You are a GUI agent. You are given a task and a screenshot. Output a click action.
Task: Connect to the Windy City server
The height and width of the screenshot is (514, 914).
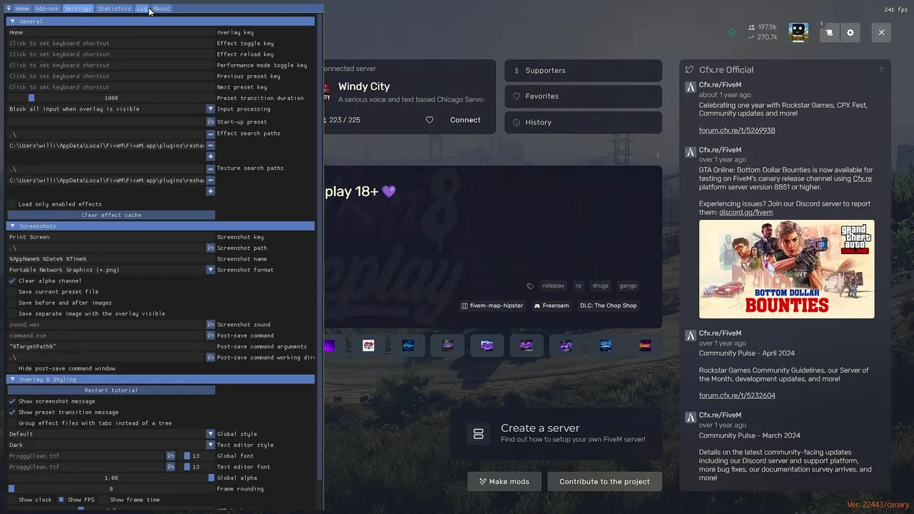click(465, 120)
